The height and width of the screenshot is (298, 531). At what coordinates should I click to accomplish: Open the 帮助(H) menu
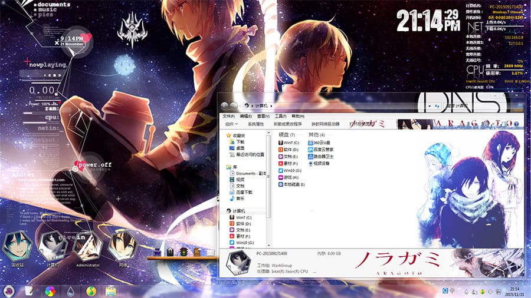(298, 116)
